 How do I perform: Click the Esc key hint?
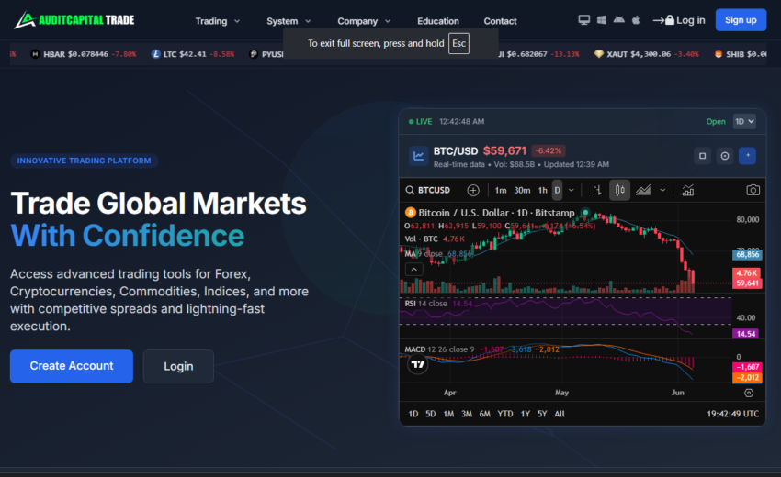click(458, 43)
